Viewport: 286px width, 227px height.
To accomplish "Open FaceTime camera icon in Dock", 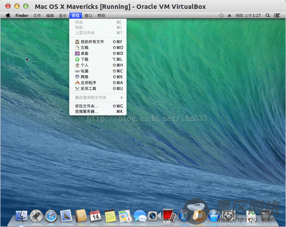I will click(155, 216).
